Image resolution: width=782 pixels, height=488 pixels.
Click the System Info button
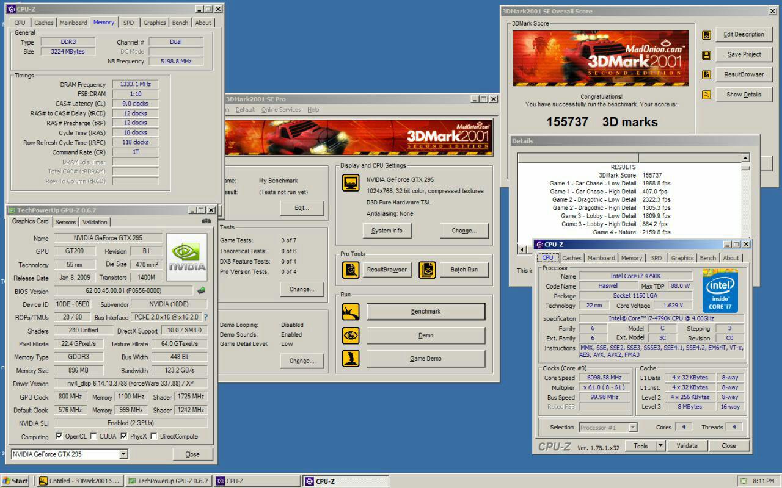387,231
